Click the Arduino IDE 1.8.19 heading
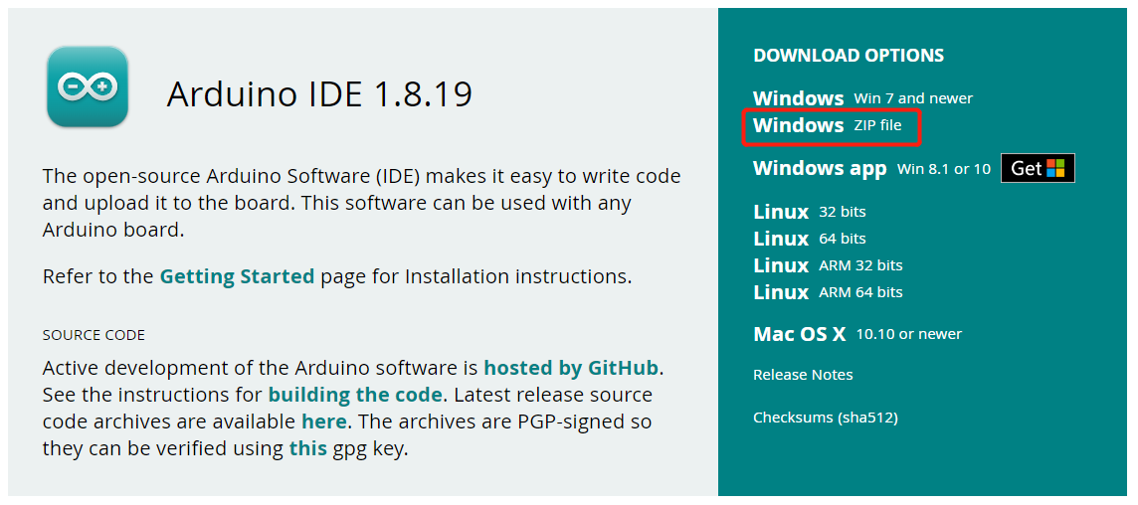This screenshot has width=1138, height=505. tap(319, 94)
